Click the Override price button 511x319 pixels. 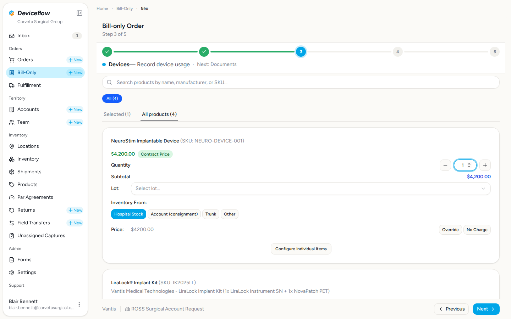(x=450, y=230)
